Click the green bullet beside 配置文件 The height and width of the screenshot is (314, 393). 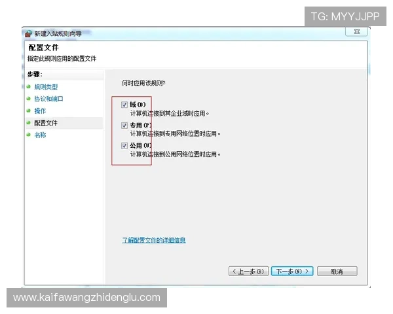29,123
